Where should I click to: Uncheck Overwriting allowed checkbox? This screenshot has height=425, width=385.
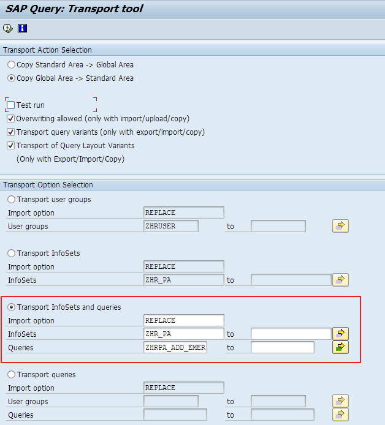click(11, 119)
